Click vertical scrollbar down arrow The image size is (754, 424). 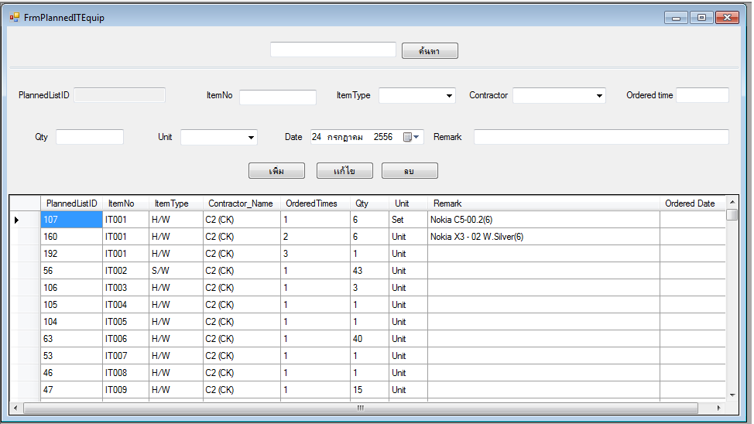[732, 395]
